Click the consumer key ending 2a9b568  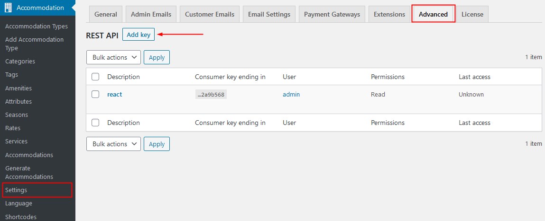point(211,94)
